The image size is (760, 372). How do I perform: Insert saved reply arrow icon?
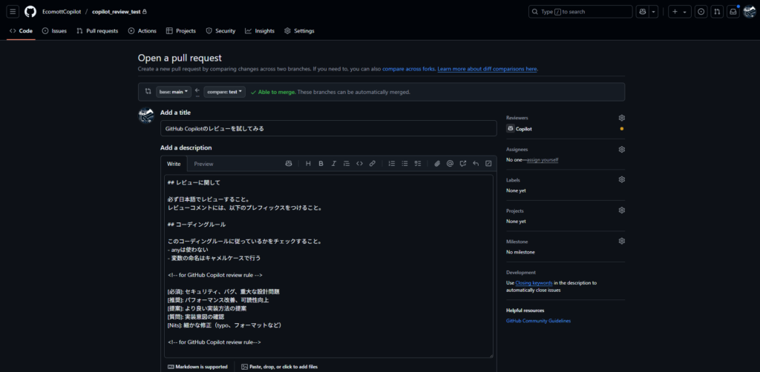[476, 164]
